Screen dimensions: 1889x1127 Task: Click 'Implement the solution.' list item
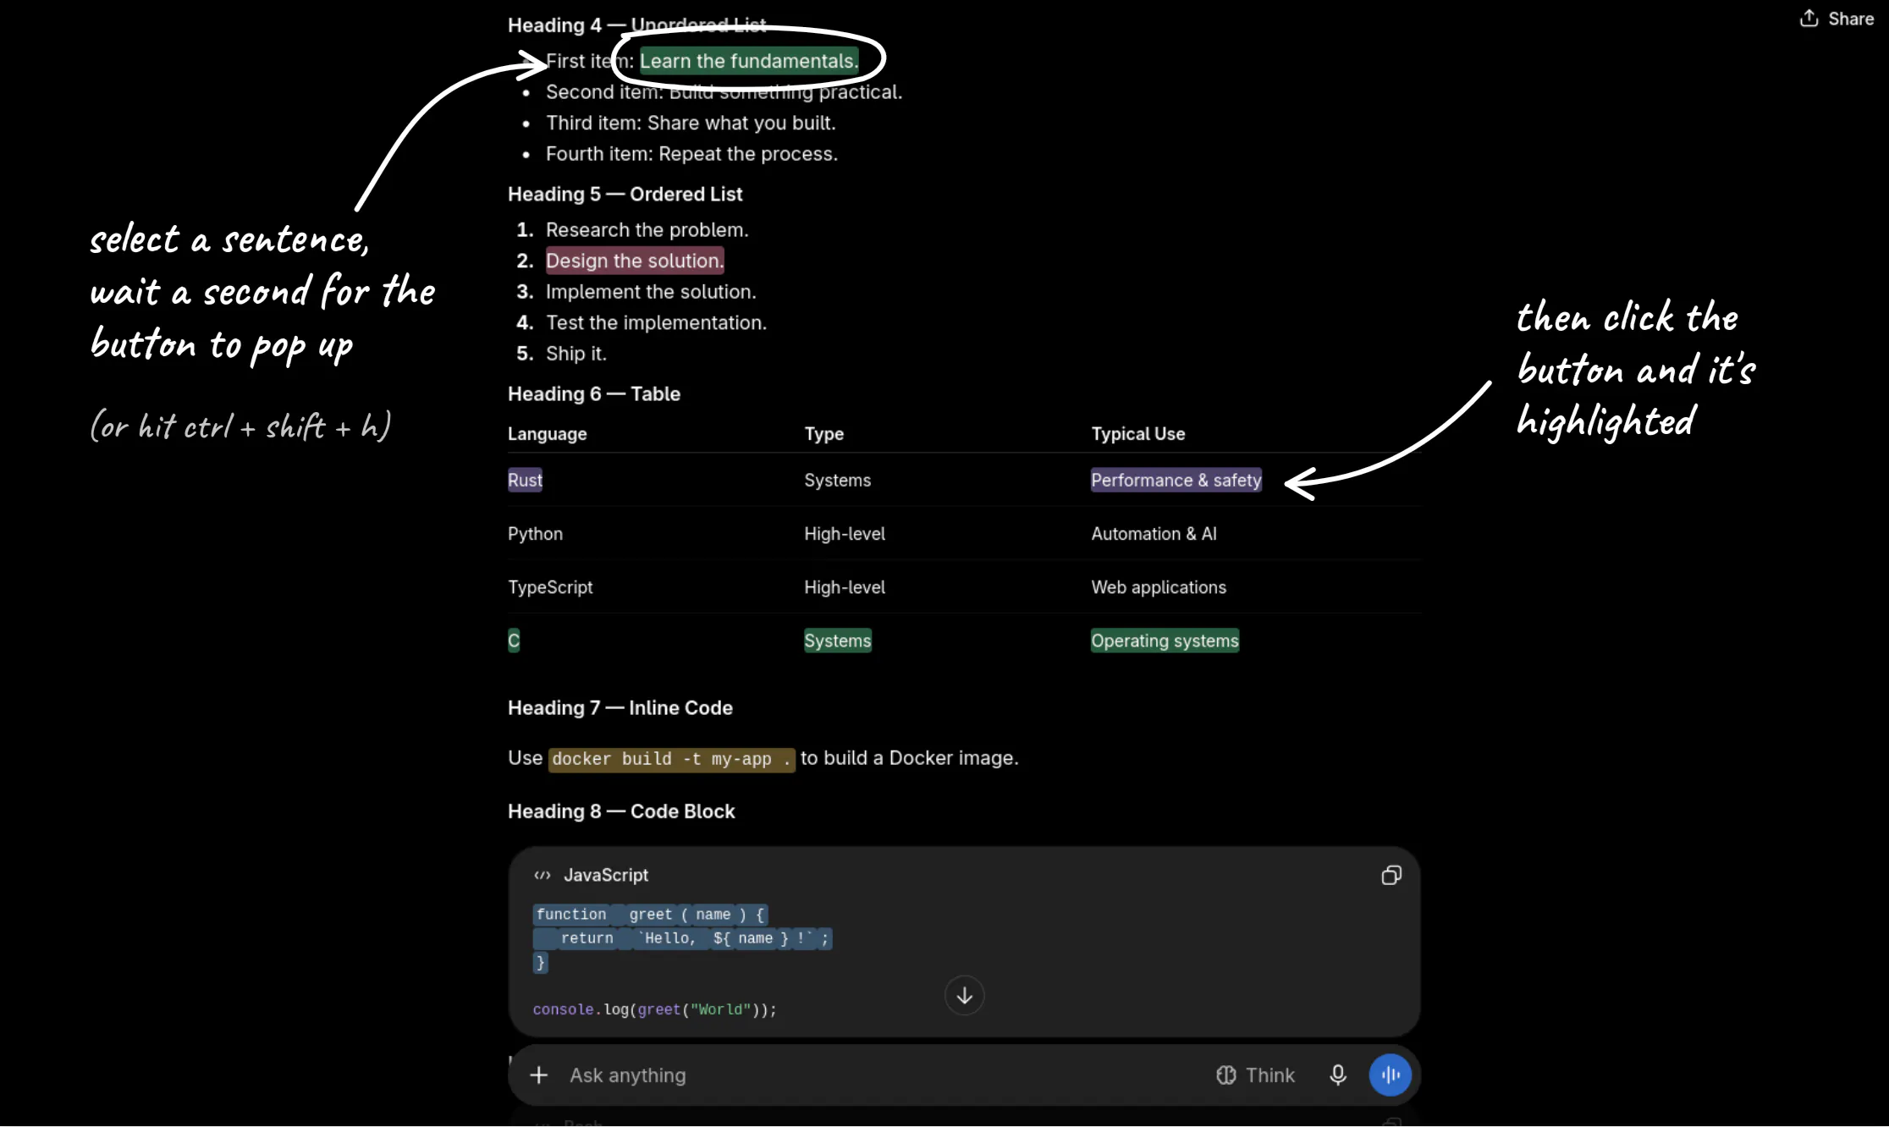(x=651, y=292)
